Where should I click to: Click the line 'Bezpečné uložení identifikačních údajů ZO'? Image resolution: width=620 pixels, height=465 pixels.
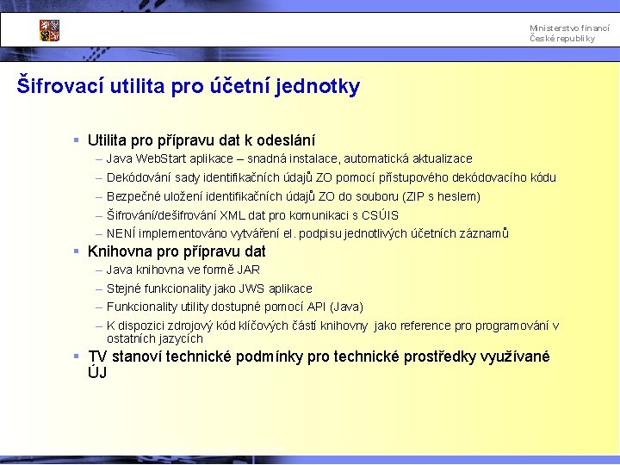294,196
